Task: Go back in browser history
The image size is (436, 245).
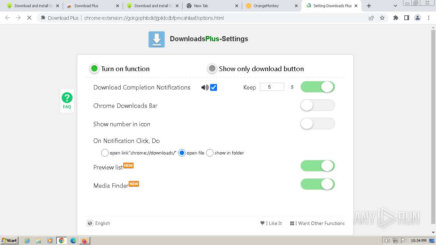Action: 7,18
